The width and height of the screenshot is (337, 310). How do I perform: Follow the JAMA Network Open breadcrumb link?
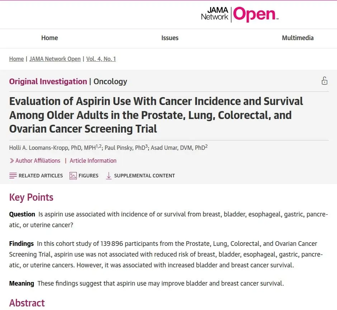(x=55, y=59)
